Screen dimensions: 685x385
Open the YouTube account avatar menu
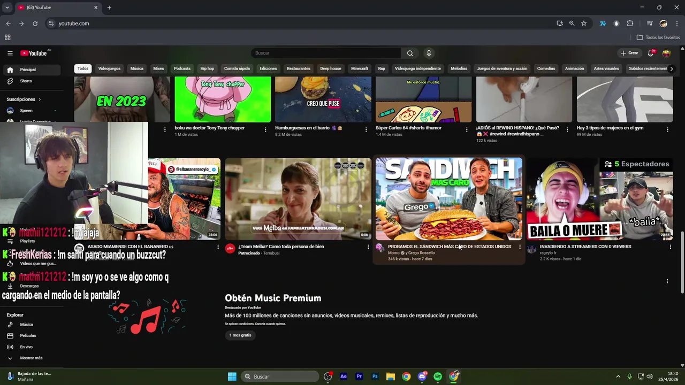point(666,53)
